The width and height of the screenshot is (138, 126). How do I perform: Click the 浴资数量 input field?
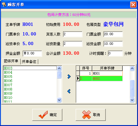coord(73,44)
